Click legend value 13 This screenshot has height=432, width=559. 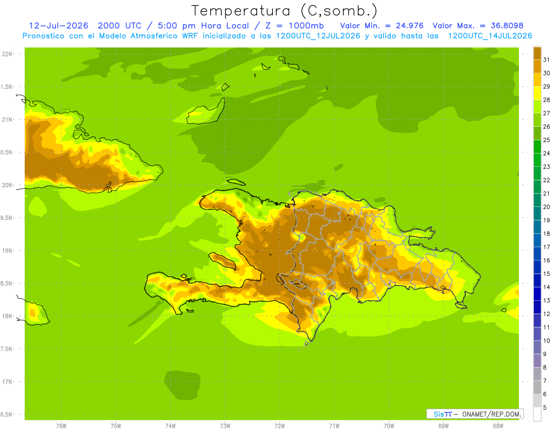[546, 301]
